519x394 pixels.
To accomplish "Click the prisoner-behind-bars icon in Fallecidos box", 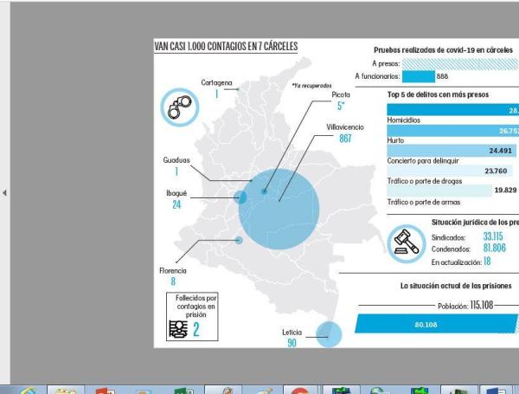I will [x=178, y=329].
